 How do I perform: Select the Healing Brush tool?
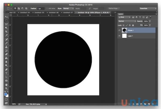click(6, 39)
